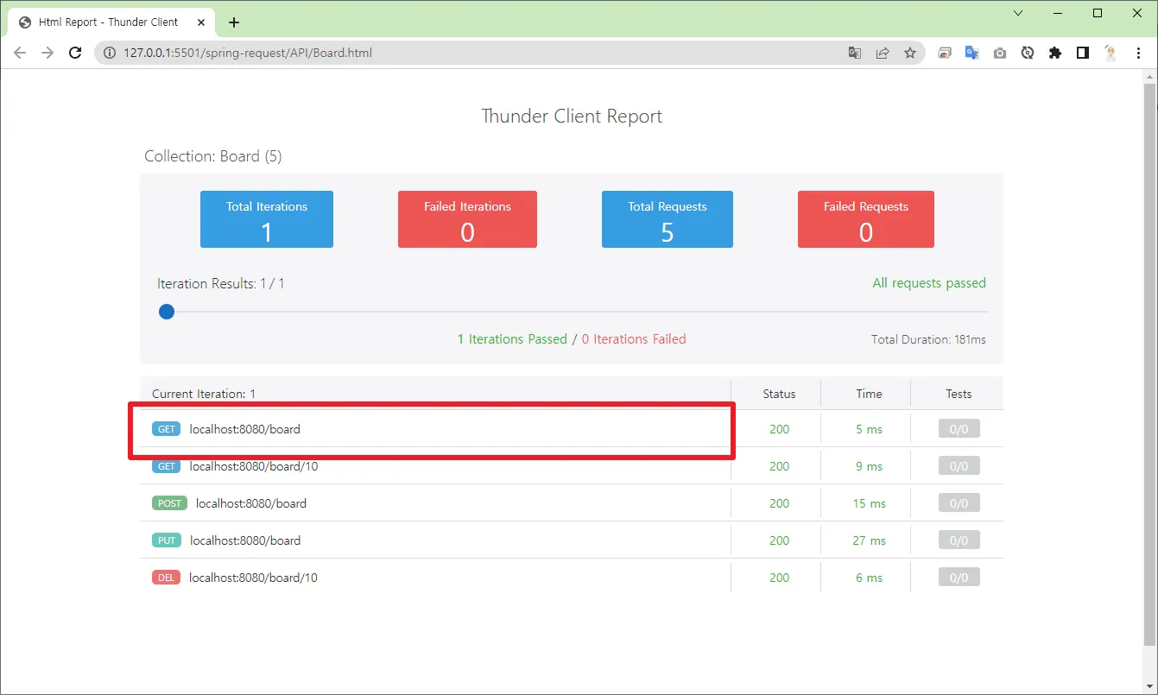The height and width of the screenshot is (695, 1158).
Task: Click the 200 status in the DEL row
Action: 779,578
